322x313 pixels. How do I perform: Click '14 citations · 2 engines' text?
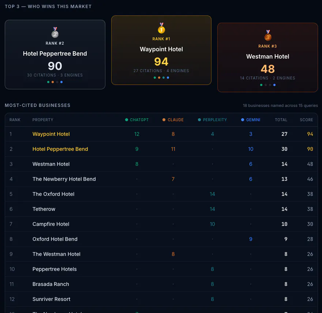[267, 78]
